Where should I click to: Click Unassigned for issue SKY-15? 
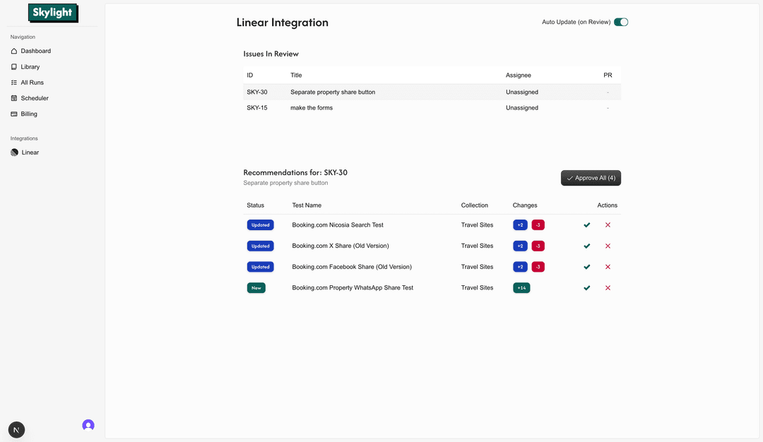pos(522,108)
